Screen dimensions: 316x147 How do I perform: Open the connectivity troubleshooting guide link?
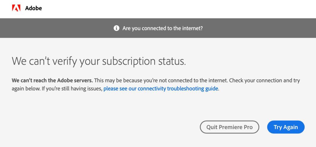point(161,89)
